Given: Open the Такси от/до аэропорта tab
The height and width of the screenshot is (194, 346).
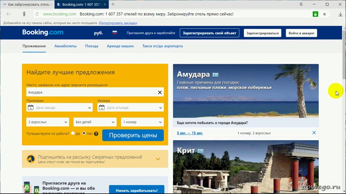Looking at the screenshot, I should [162, 46].
